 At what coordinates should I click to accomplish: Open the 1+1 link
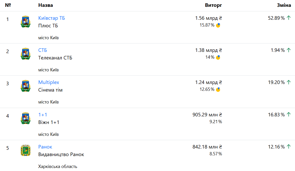(43, 115)
